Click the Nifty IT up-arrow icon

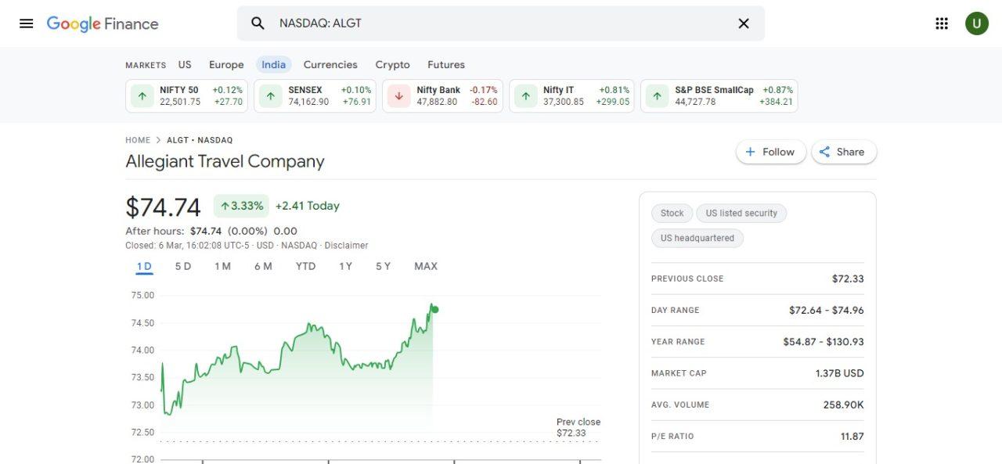[x=525, y=95]
